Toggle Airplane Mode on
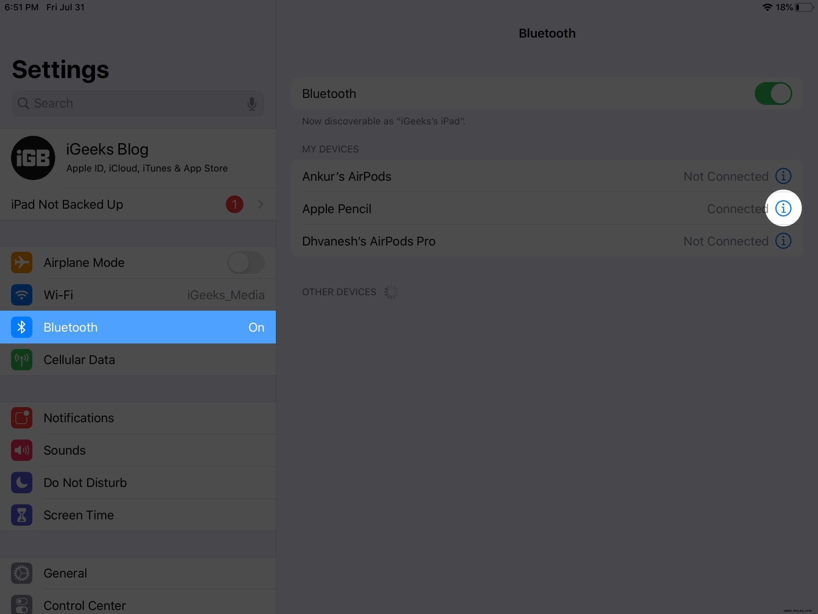This screenshot has width=818, height=614. coord(246,262)
